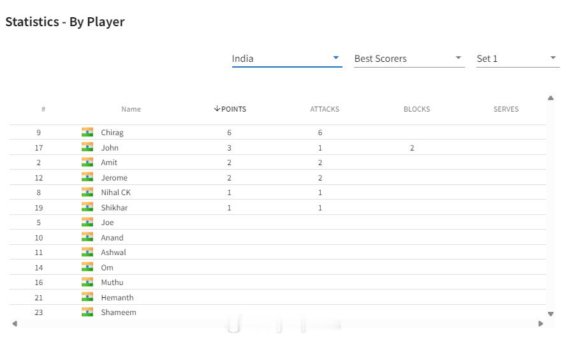Click the India flag icon beside Chirag
Screen dimensions: 567x338
click(87, 132)
